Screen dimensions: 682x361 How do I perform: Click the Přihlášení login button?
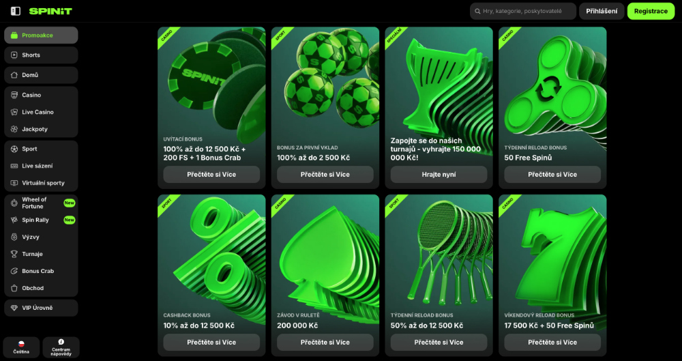pyautogui.click(x=602, y=11)
